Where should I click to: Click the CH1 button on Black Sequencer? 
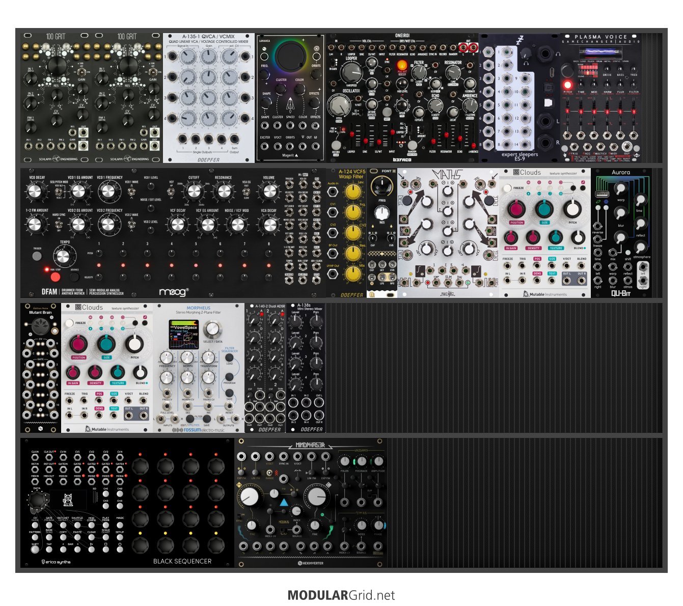click(106, 494)
